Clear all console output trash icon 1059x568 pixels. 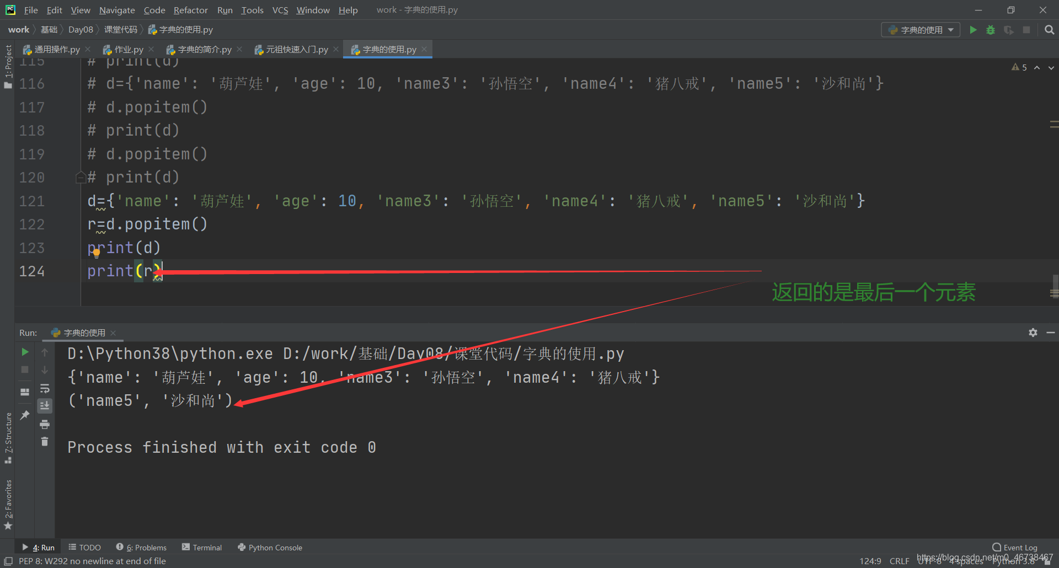pos(45,442)
